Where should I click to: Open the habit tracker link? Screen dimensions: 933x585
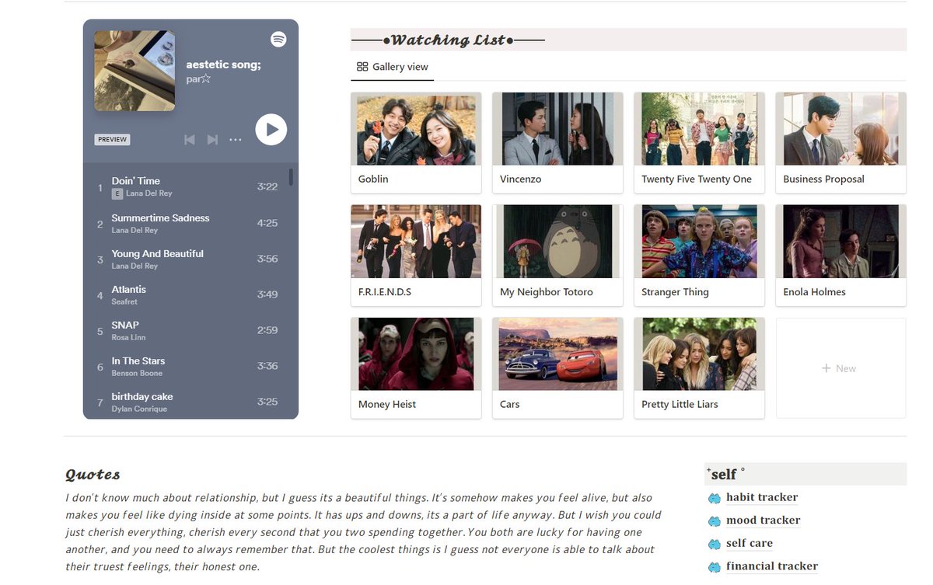coord(762,497)
